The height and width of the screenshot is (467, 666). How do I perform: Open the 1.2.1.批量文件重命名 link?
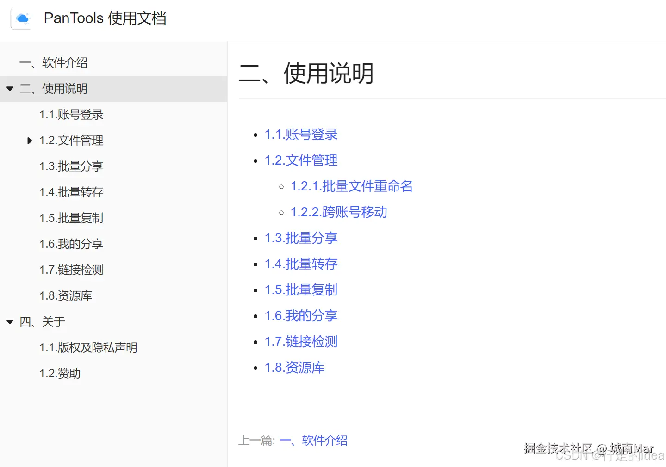[351, 186]
